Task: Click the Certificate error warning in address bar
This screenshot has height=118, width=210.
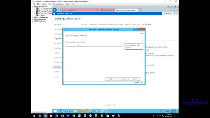Action: pyautogui.click(x=107, y=10)
